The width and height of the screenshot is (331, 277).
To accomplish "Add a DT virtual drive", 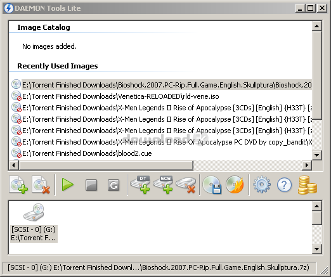I will 140,184.
